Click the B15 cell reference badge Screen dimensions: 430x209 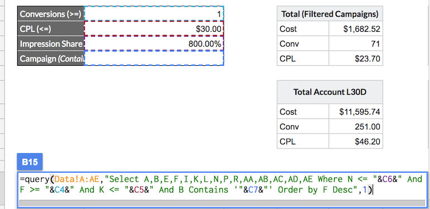(30, 162)
